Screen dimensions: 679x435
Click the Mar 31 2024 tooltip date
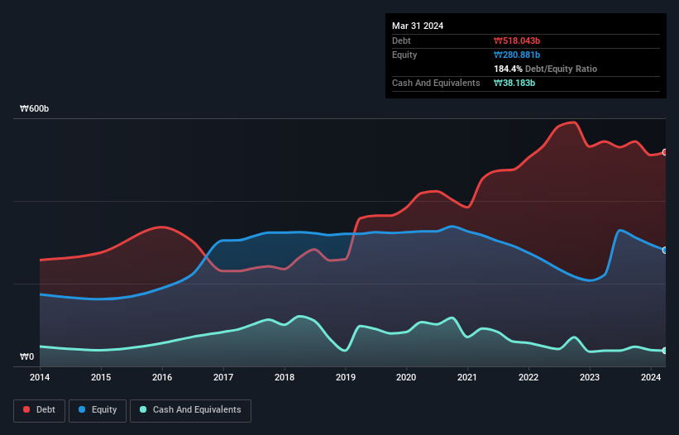coord(418,26)
